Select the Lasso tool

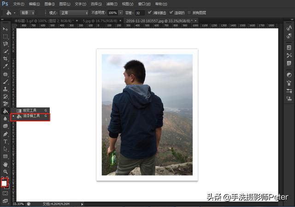tap(6, 44)
